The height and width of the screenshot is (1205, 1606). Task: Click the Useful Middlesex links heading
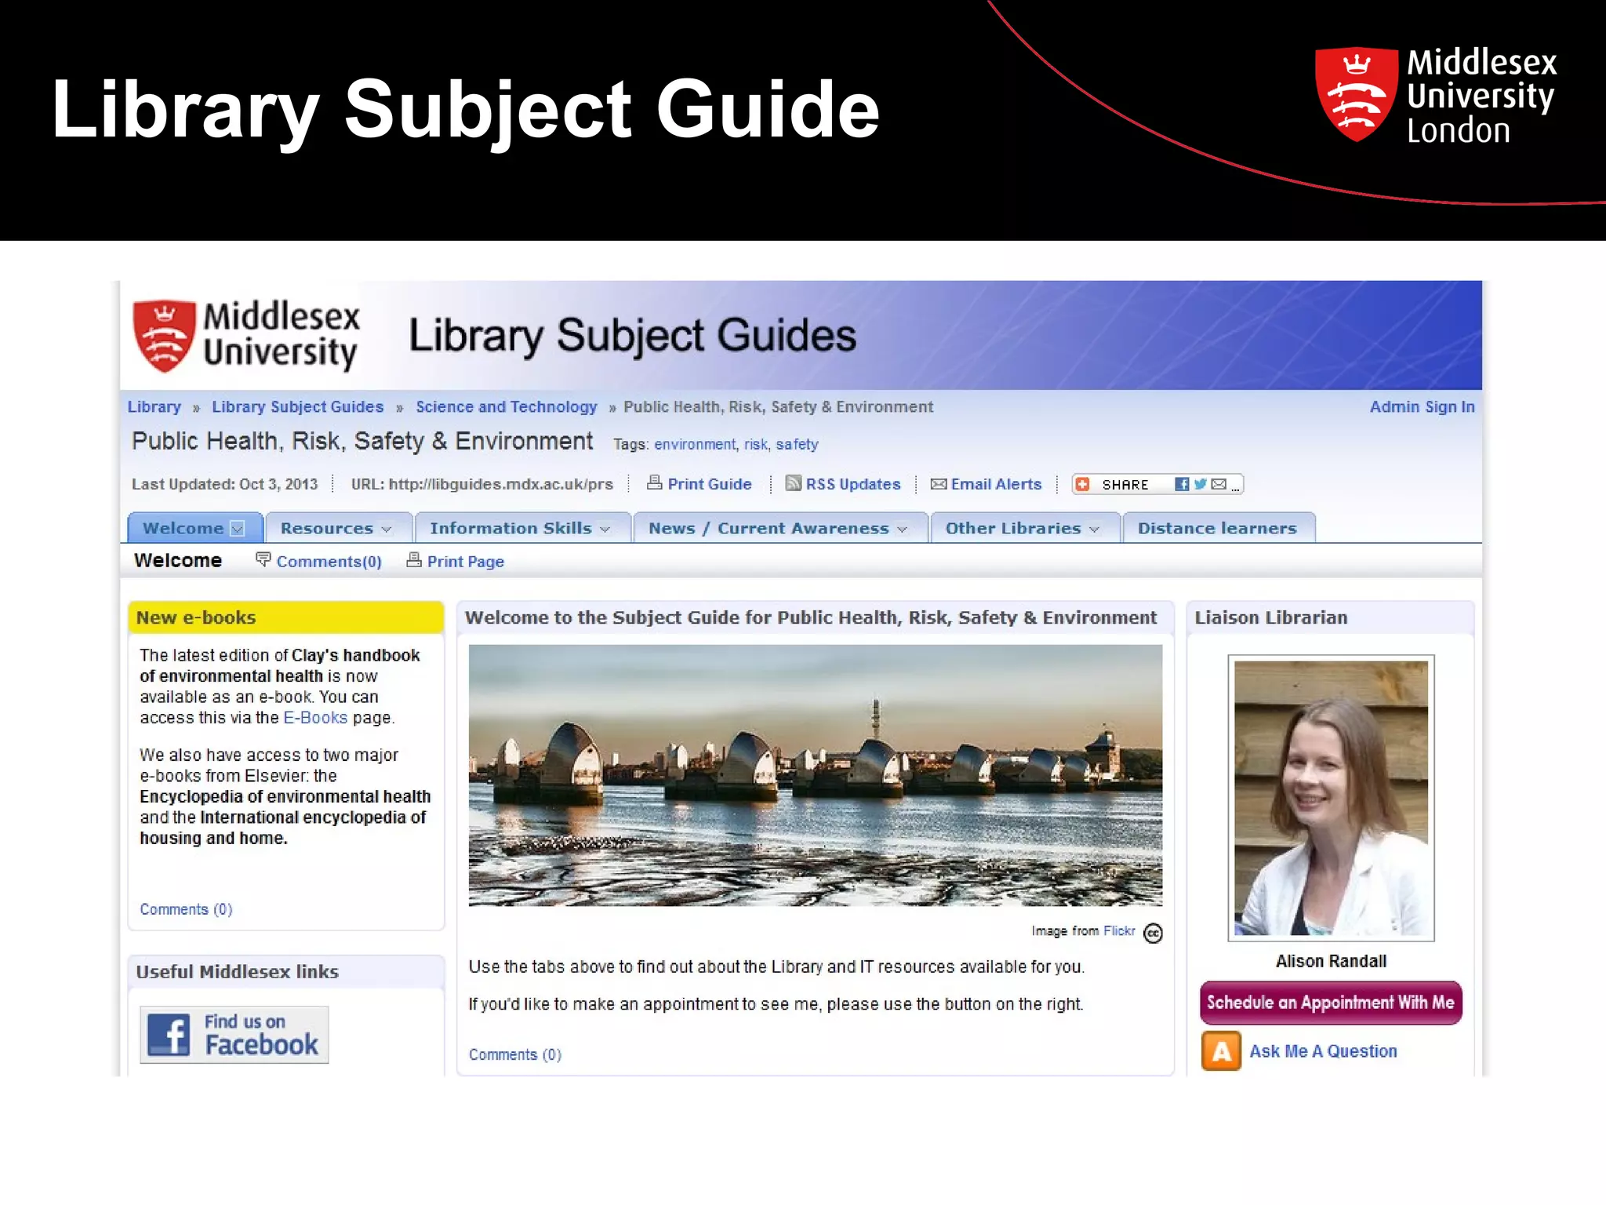click(237, 971)
